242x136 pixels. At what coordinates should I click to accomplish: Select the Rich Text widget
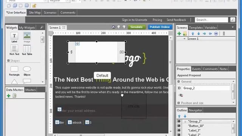click(14, 50)
